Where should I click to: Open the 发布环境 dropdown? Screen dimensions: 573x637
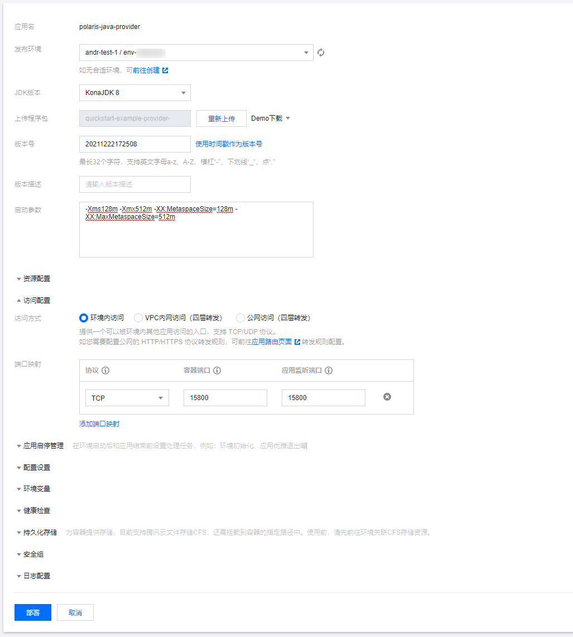point(196,53)
